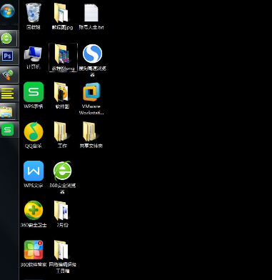Select the QQ Music desktop shortcut
The width and height of the screenshot is (272, 280).
pyautogui.click(x=34, y=135)
